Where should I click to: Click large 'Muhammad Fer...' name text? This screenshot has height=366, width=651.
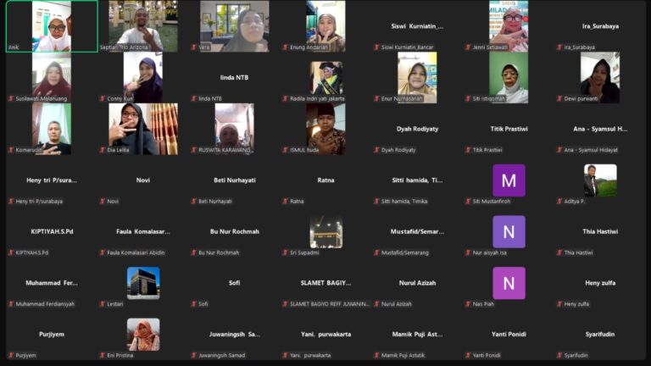pyautogui.click(x=52, y=283)
